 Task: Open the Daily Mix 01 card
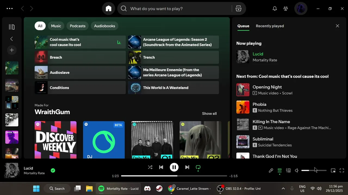tap(152, 140)
